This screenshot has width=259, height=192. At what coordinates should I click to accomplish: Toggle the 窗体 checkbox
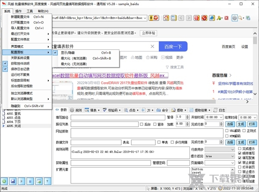tap(155, 124)
